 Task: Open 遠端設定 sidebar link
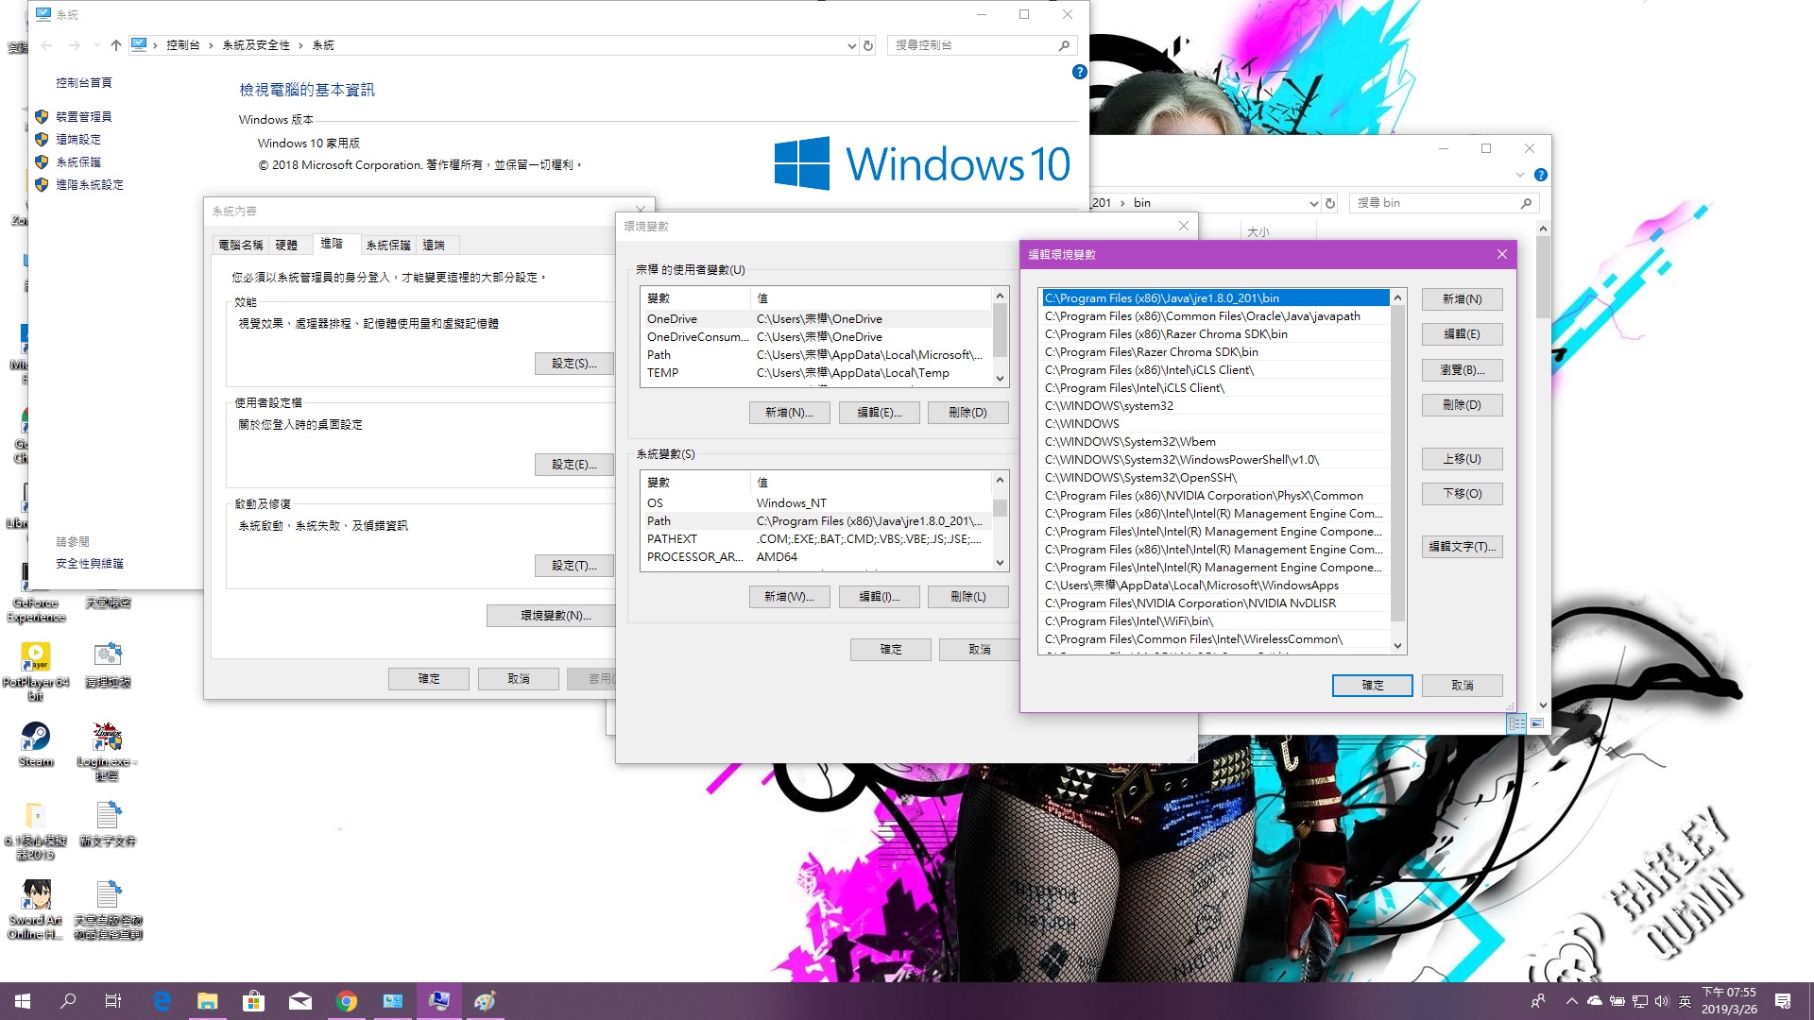point(78,140)
